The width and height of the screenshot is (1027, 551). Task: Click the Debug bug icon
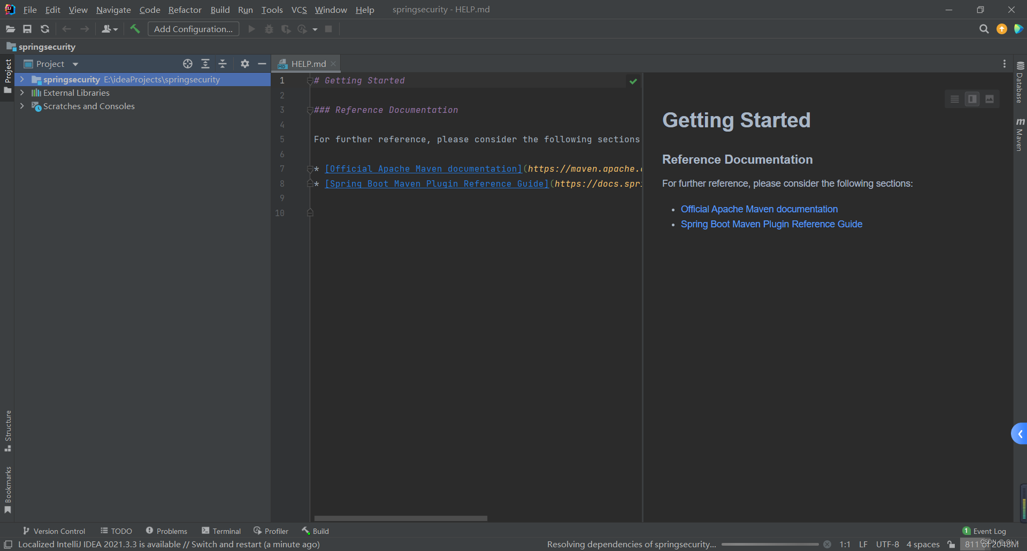click(269, 29)
